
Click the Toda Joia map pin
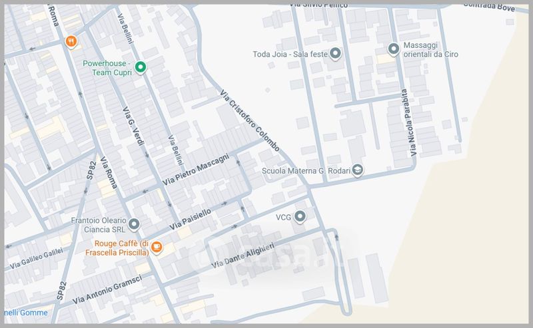pos(336,53)
